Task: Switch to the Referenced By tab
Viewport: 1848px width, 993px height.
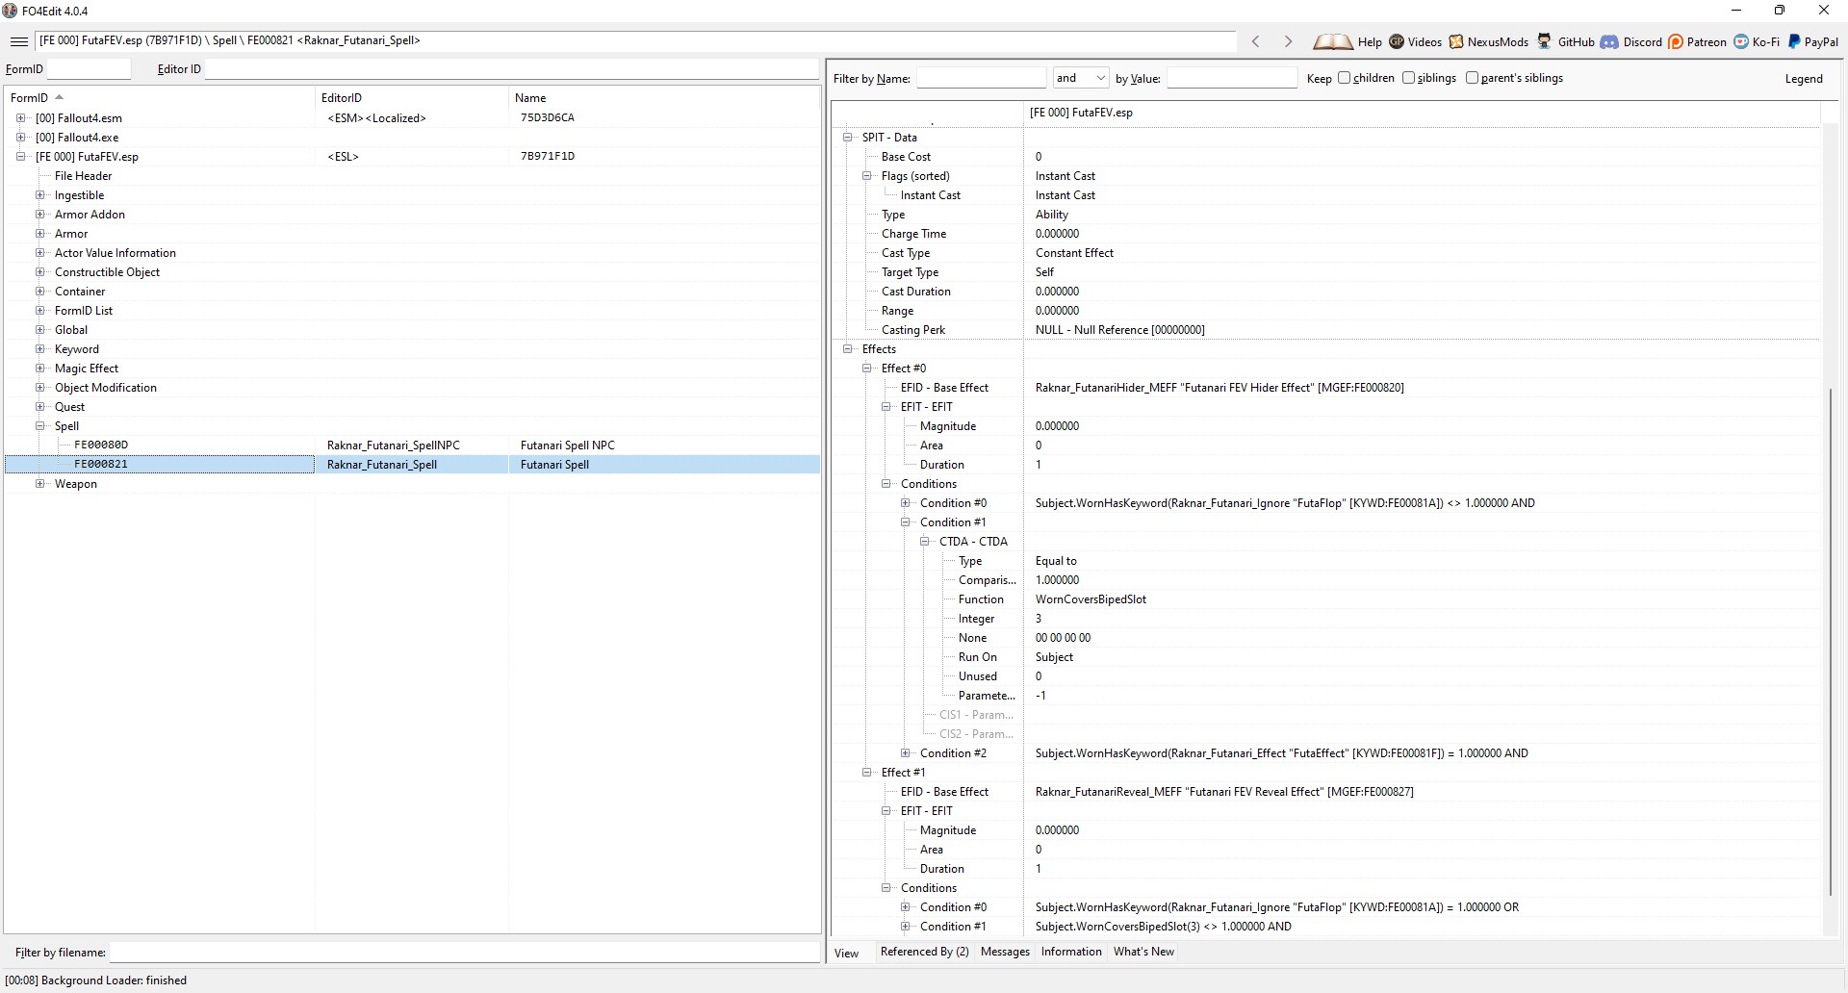Action: click(x=924, y=952)
